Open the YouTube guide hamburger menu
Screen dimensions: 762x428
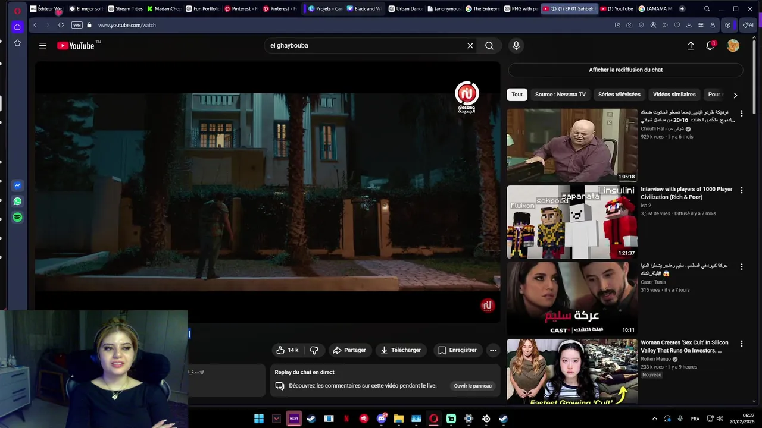(x=43, y=45)
